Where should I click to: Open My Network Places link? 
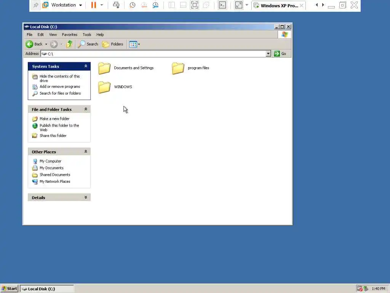tap(55, 181)
